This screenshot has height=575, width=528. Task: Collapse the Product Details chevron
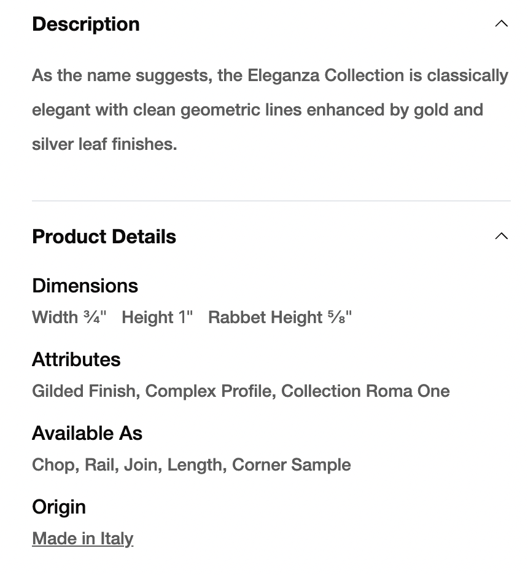point(501,237)
